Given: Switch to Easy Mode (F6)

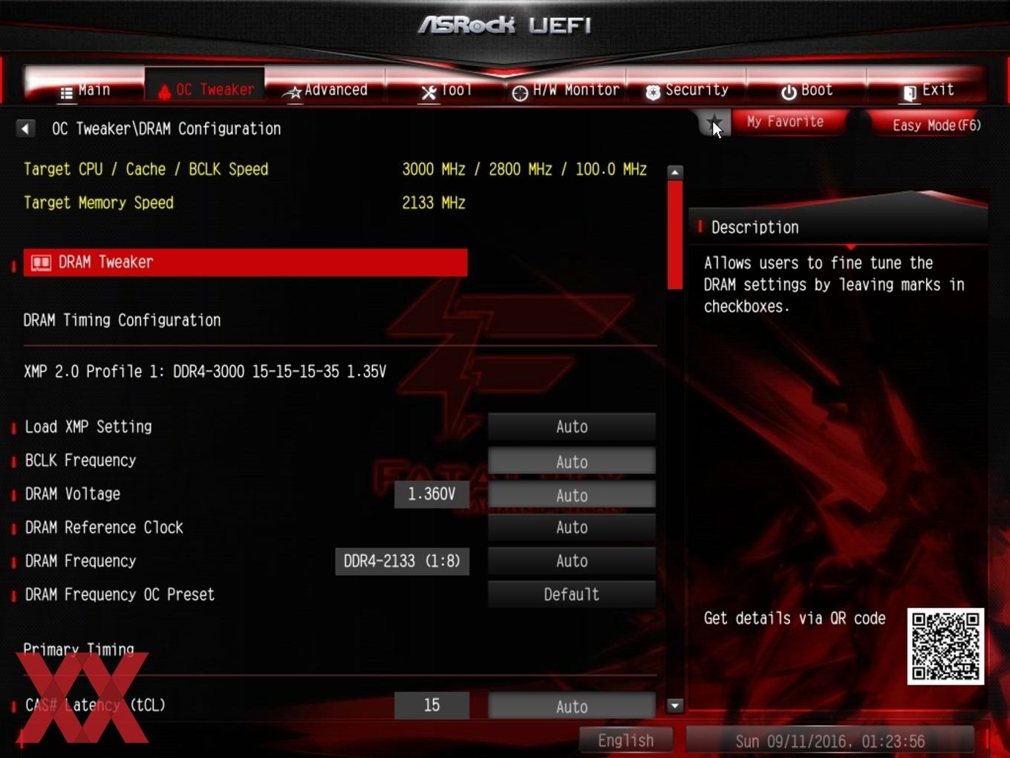Looking at the screenshot, I should point(936,125).
